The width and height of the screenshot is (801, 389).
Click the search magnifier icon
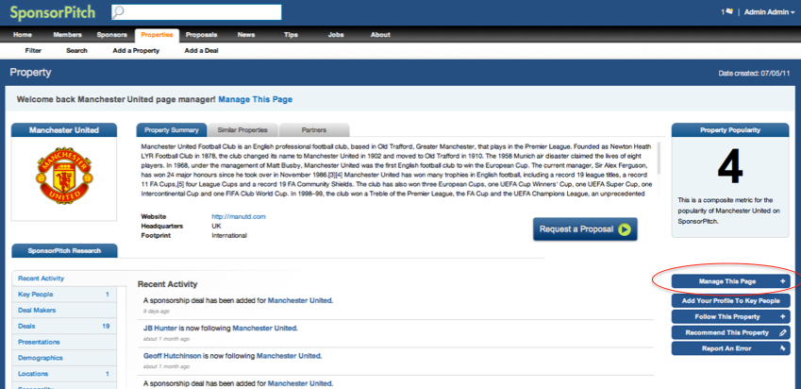pos(118,12)
